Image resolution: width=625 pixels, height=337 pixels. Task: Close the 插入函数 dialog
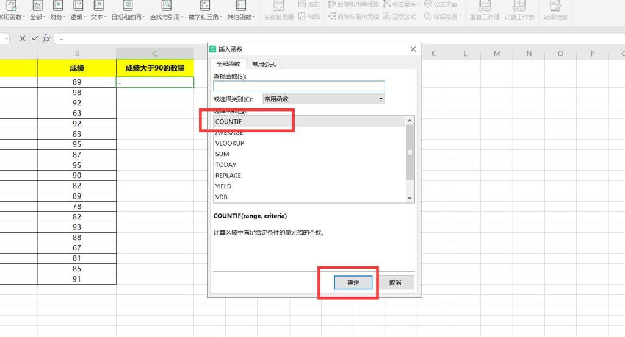(413, 49)
